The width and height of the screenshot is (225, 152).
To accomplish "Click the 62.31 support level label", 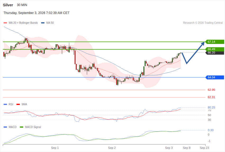I will (211, 97).
